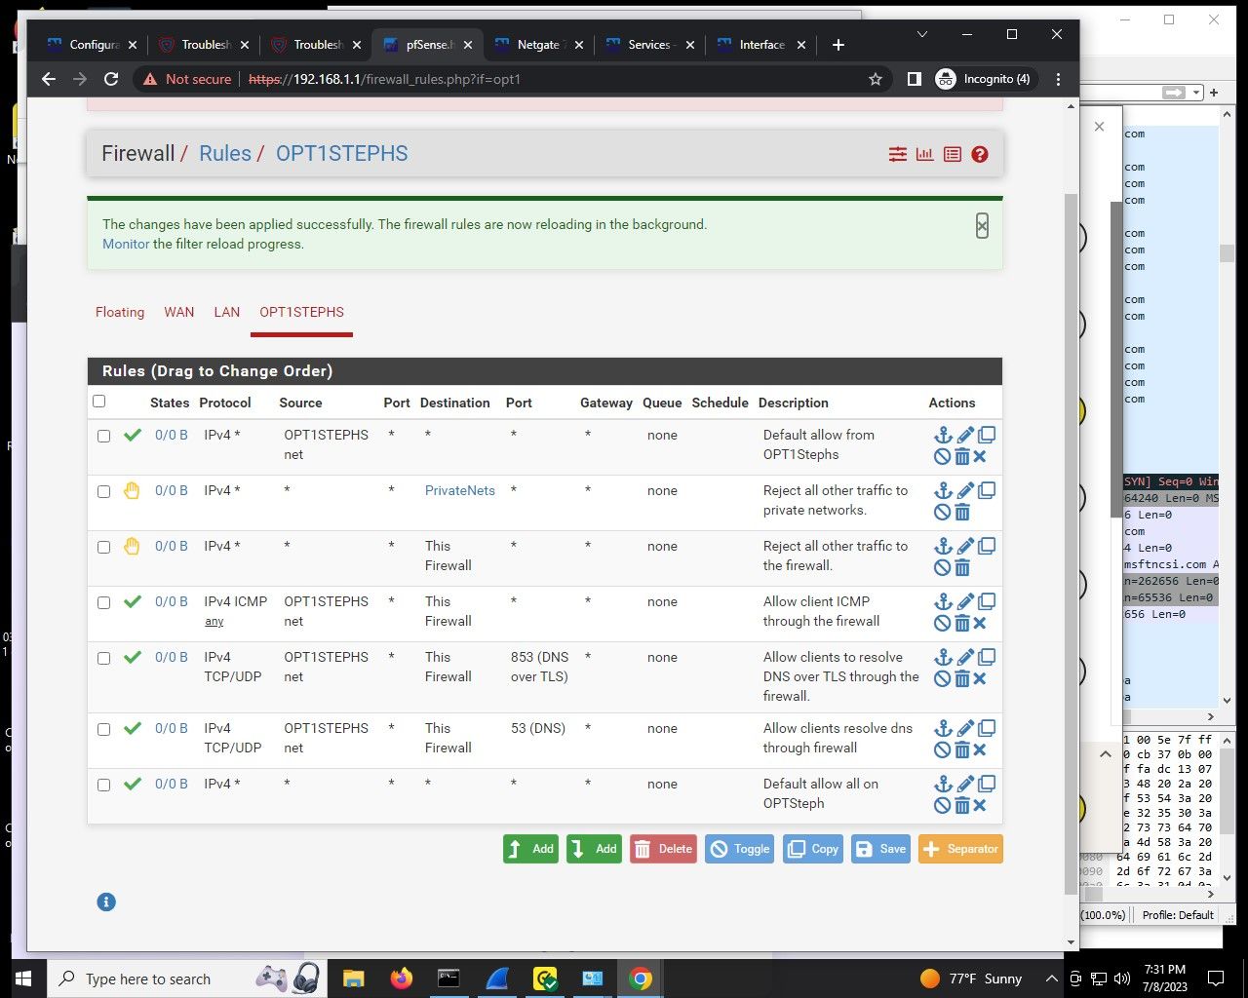
Task: Edit the Default allow from OPT1Stephs rule
Action: coord(965,436)
